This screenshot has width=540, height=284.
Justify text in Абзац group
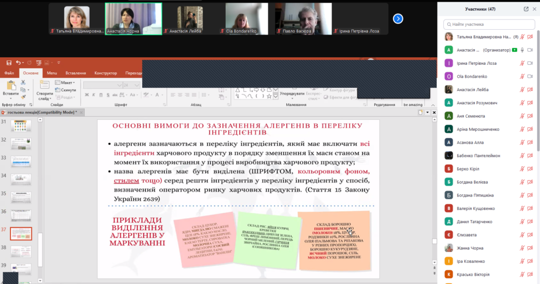point(194,95)
